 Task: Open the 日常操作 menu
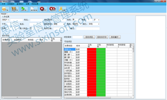point(11,4)
